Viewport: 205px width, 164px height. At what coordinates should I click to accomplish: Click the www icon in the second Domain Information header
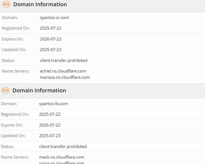(x=5, y=90)
